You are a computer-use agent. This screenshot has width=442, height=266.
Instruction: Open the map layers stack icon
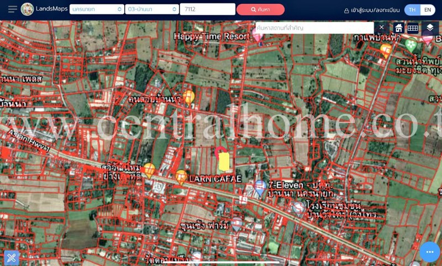coord(430,28)
